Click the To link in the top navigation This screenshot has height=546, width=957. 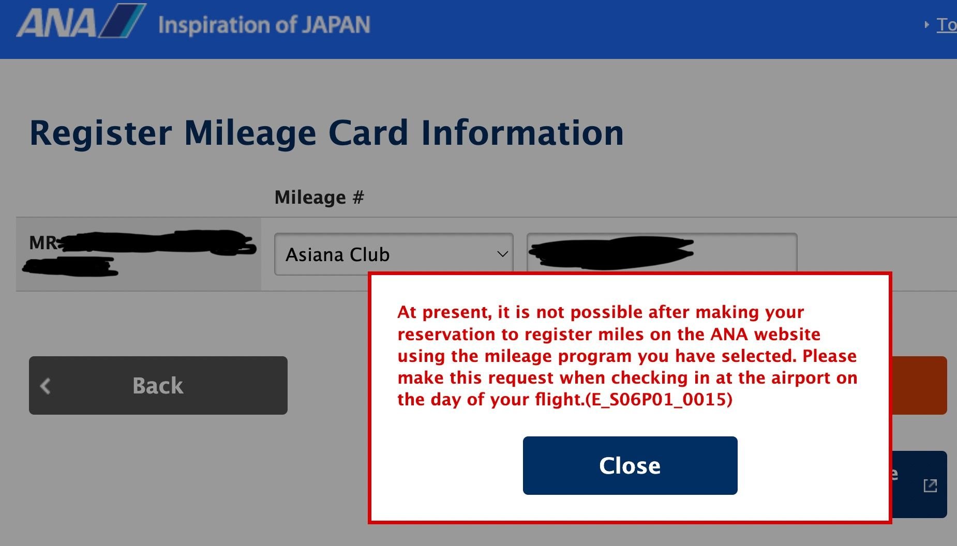(x=948, y=23)
